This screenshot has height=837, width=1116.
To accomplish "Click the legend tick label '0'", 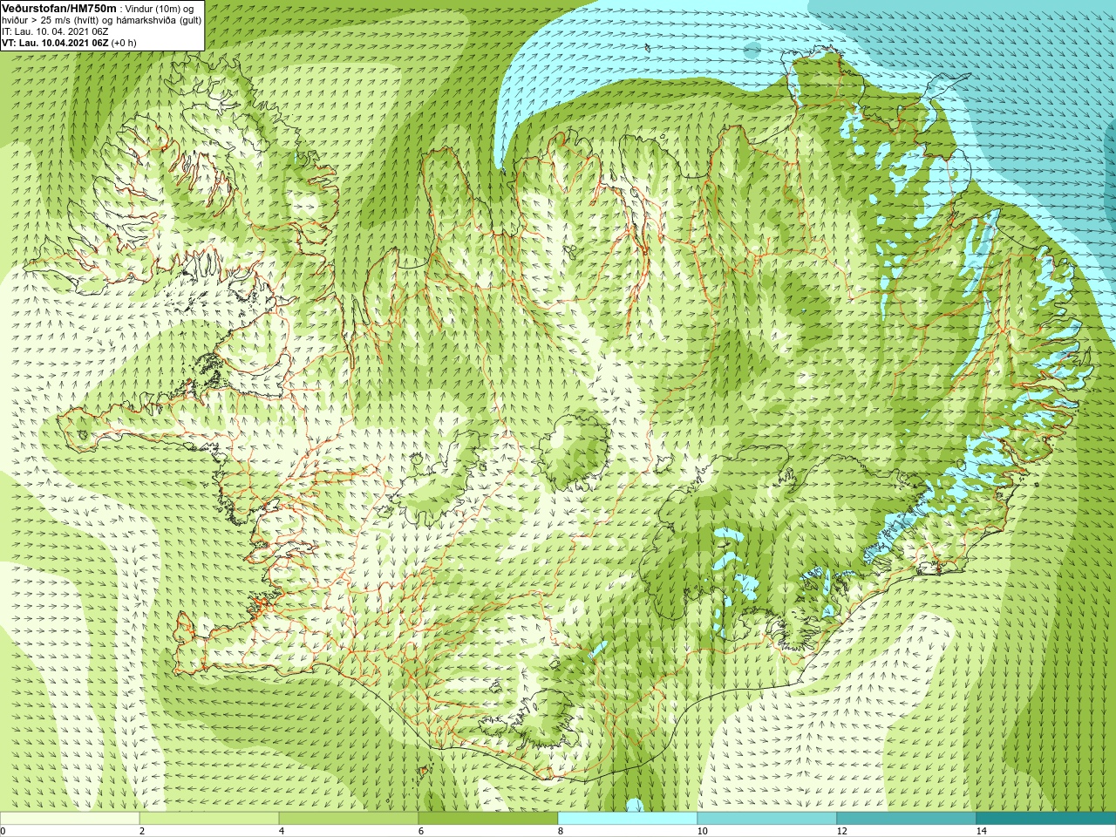I will (x=3, y=831).
